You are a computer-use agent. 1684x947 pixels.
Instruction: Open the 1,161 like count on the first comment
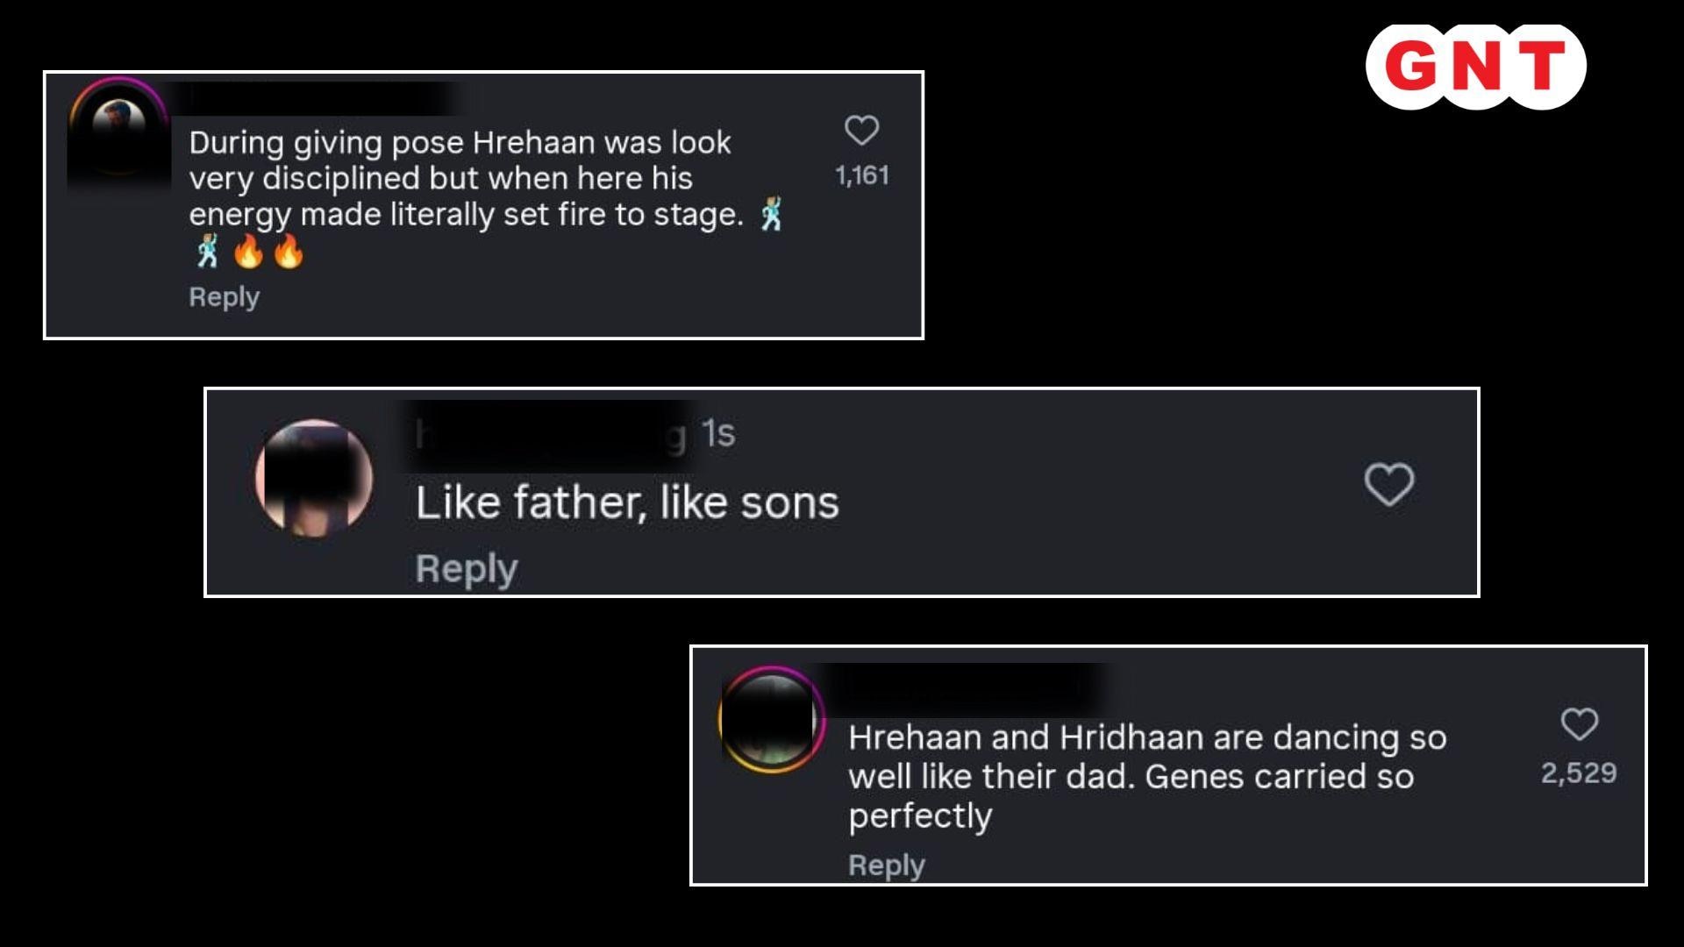click(862, 174)
